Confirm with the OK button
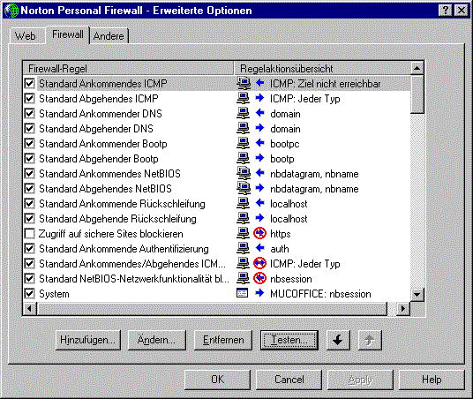Viewport: 473px width, 399px height. point(217,380)
